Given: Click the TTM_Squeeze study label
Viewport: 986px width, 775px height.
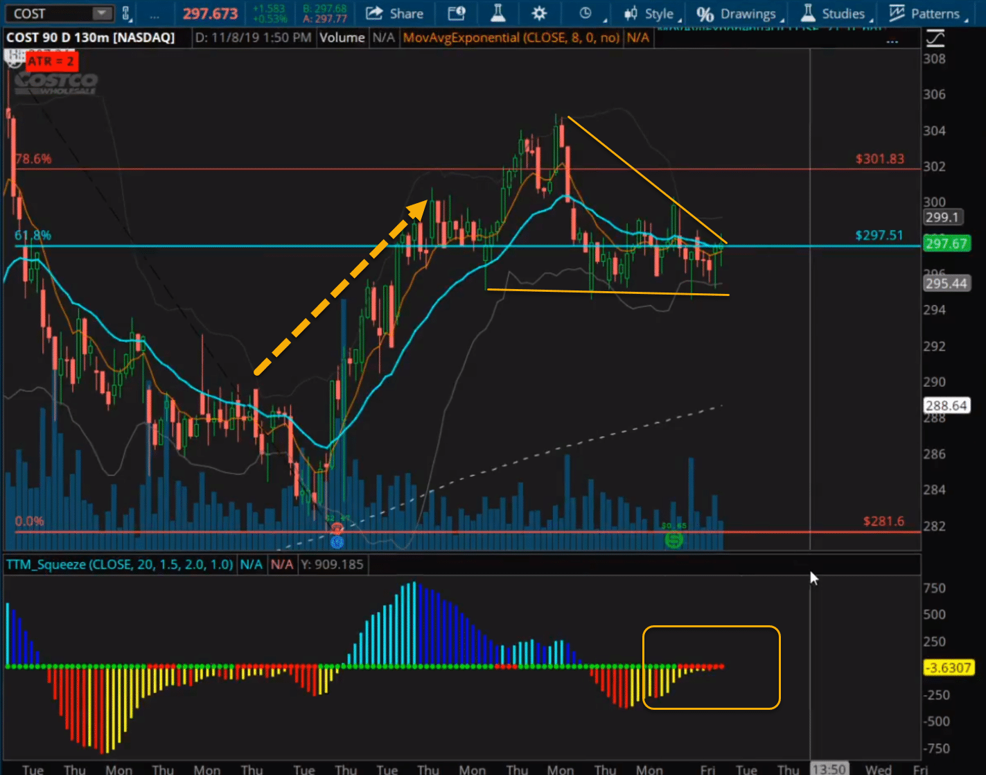Looking at the screenshot, I should [120, 564].
